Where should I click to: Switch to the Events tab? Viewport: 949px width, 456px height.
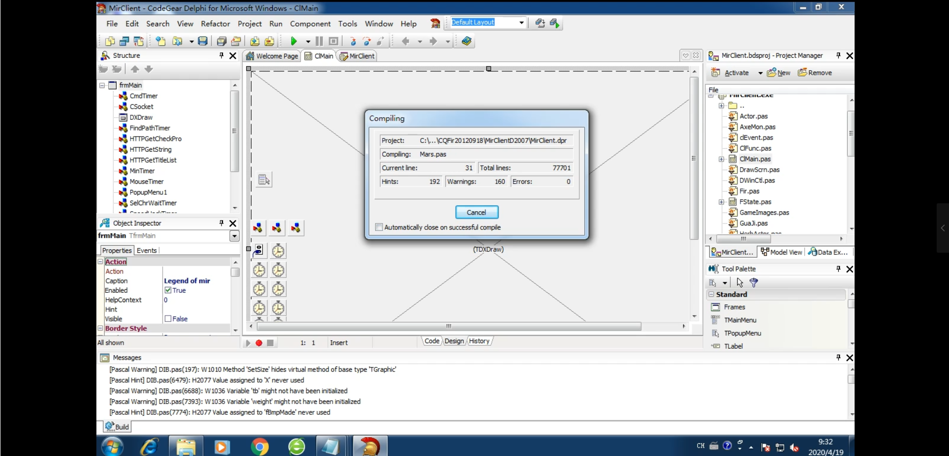coord(147,250)
